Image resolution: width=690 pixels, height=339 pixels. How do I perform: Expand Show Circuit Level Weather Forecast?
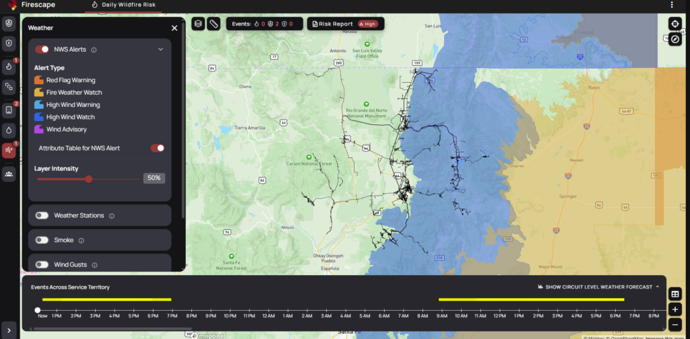[x=598, y=287]
